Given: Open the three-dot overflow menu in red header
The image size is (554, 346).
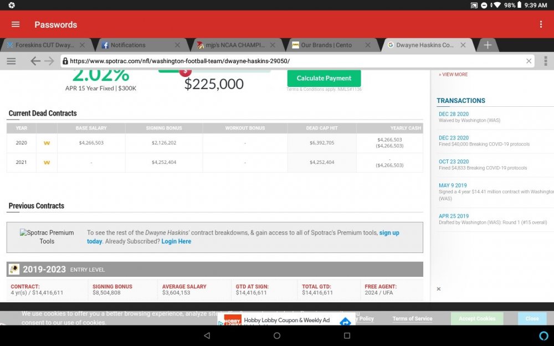Looking at the screenshot, I should [541, 24].
